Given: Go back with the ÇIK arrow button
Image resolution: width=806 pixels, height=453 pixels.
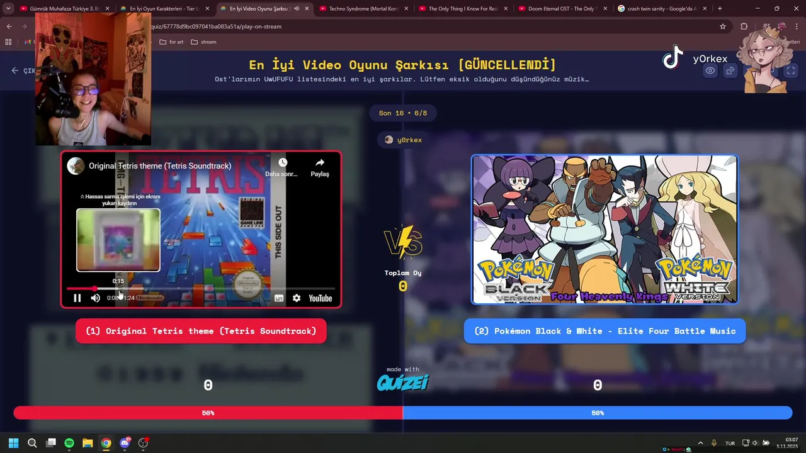Looking at the screenshot, I should 23,70.
